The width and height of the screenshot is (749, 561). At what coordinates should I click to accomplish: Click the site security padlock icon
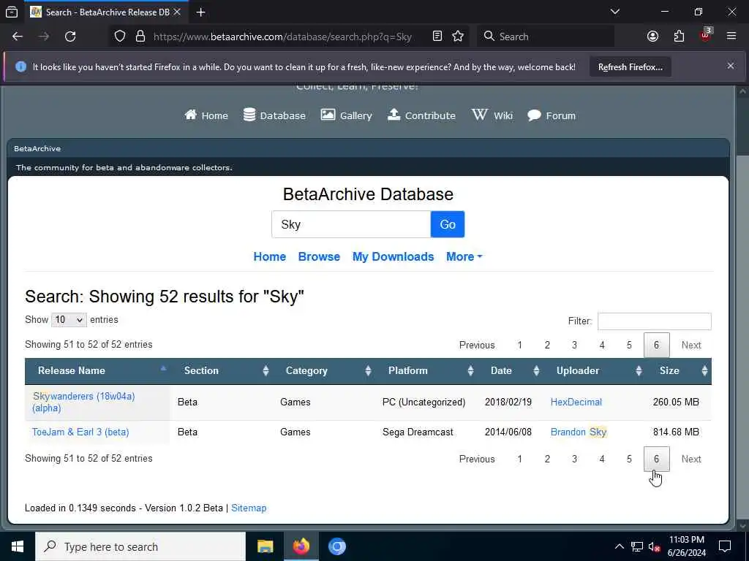point(140,37)
